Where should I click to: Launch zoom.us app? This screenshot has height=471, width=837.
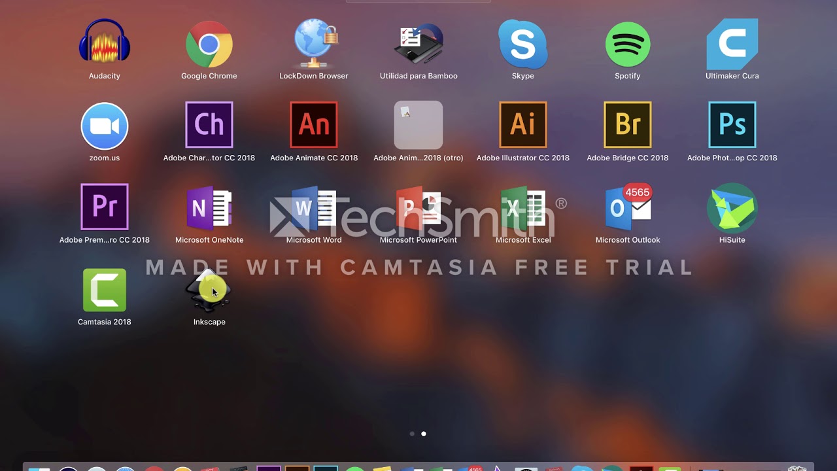click(x=105, y=126)
